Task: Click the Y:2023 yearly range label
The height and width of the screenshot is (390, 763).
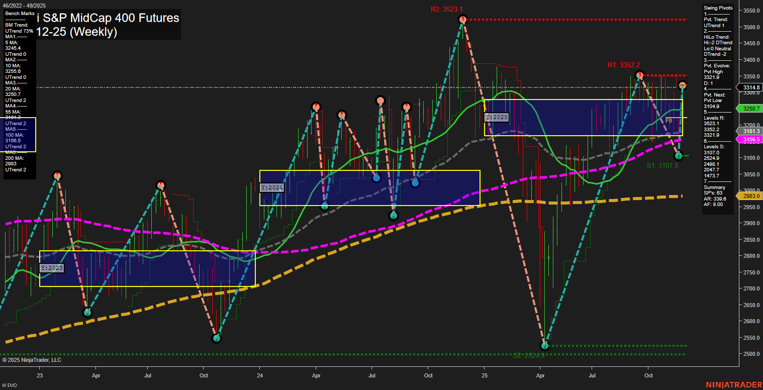Action: point(52,268)
